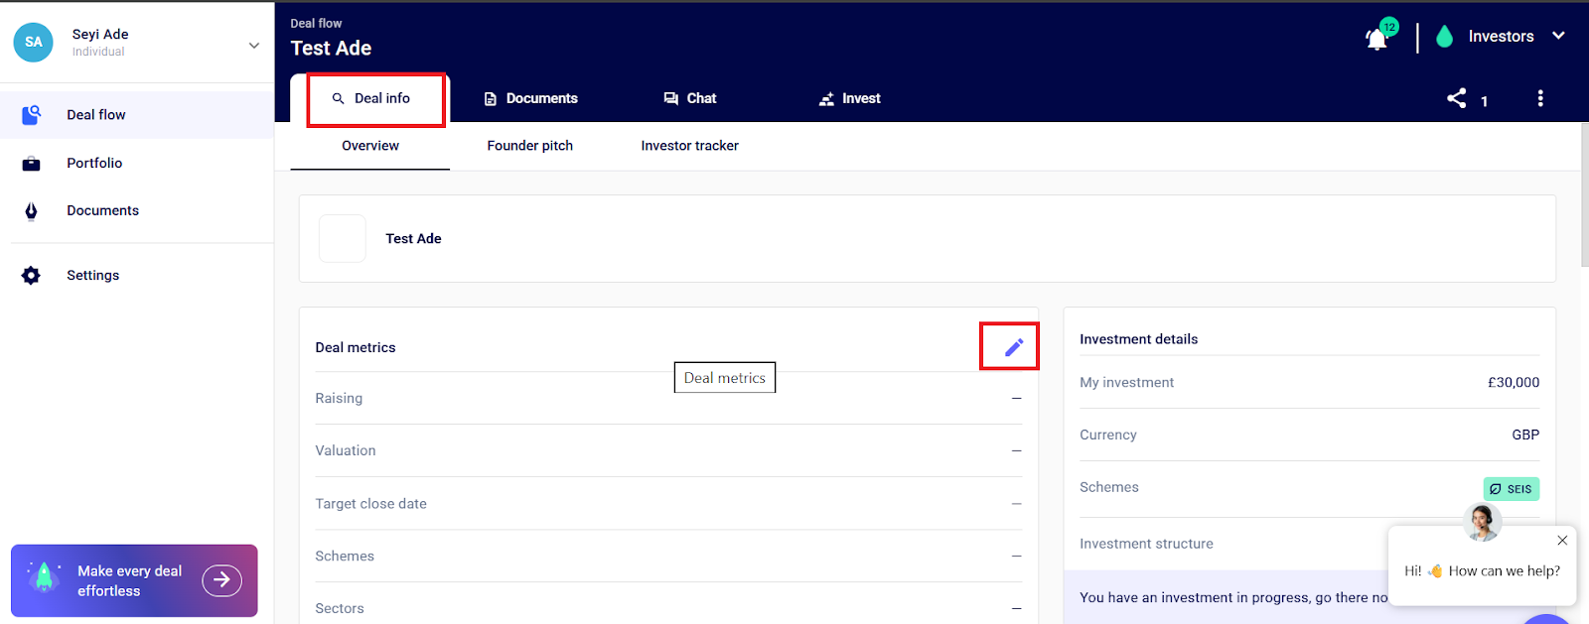The image size is (1589, 624).
Task: Click the Settings gear icon in sidebar
Action: pyautogui.click(x=31, y=276)
